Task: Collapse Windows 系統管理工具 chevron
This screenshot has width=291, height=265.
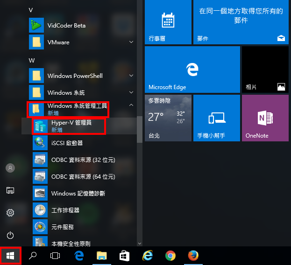Action: pos(131,105)
